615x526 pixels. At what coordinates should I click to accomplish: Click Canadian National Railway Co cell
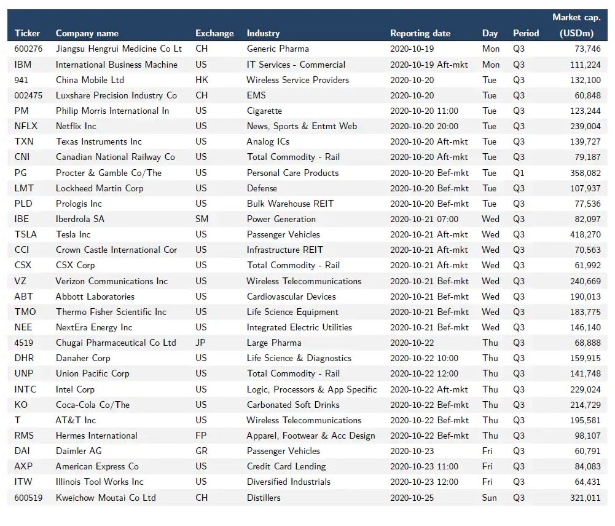coord(116,157)
